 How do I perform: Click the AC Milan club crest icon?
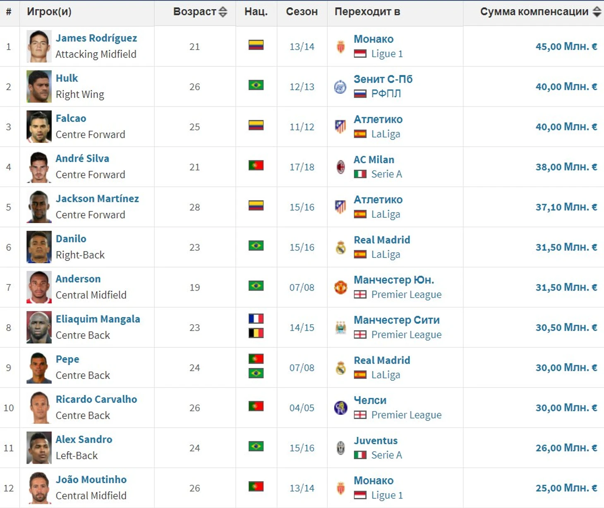(x=340, y=167)
